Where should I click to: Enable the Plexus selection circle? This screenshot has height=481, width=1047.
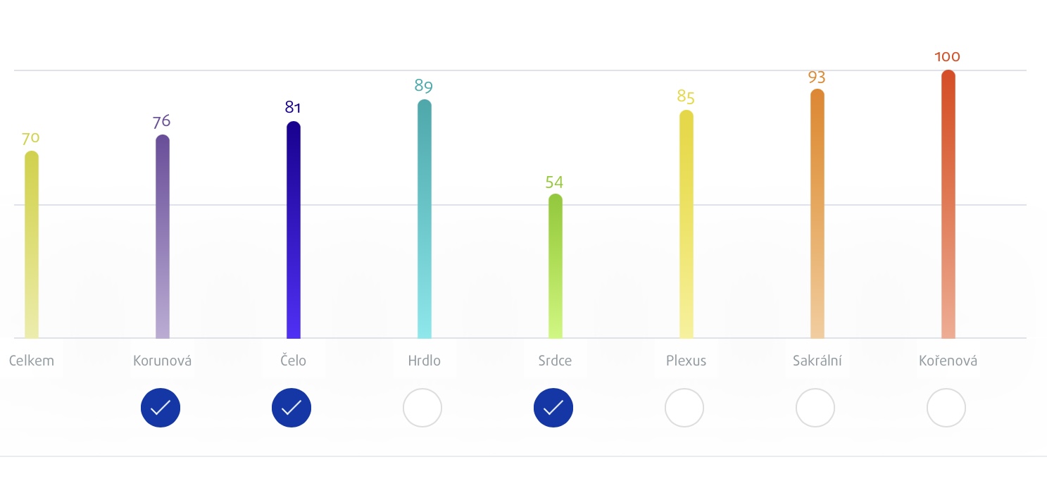[684, 408]
